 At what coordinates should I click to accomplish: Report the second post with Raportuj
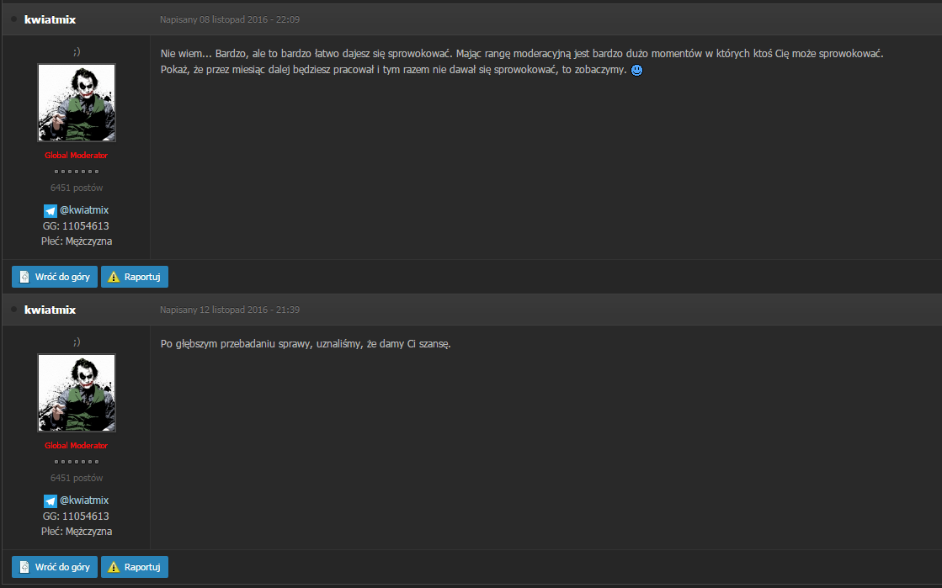(135, 567)
